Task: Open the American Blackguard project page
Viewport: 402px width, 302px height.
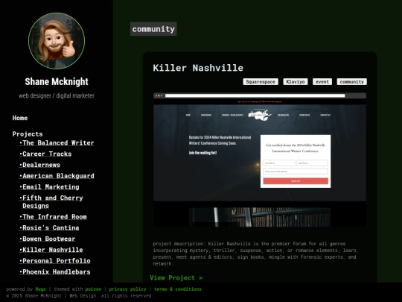Action: pyautogui.click(x=57, y=176)
